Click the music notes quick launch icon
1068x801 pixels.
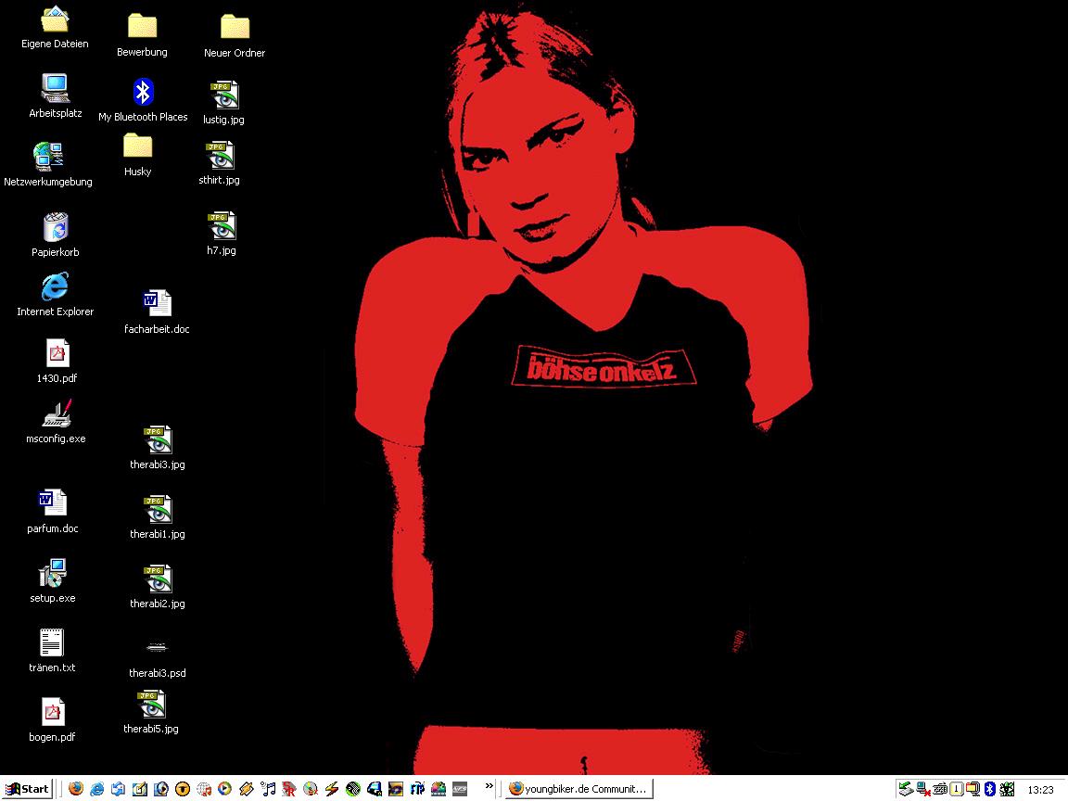click(x=268, y=789)
